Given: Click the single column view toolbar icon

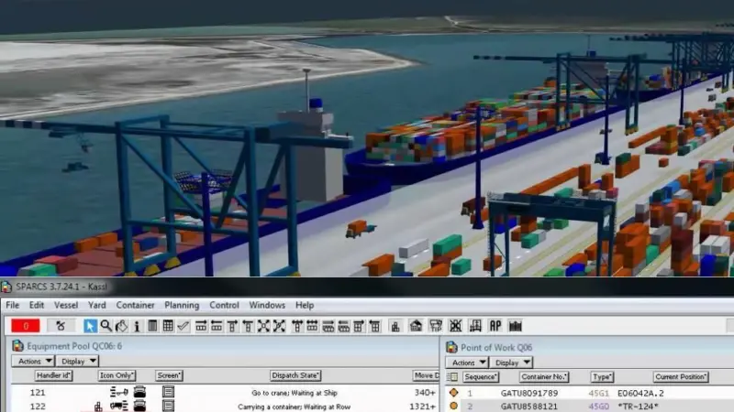Looking at the screenshot, I should pos(152,326).
